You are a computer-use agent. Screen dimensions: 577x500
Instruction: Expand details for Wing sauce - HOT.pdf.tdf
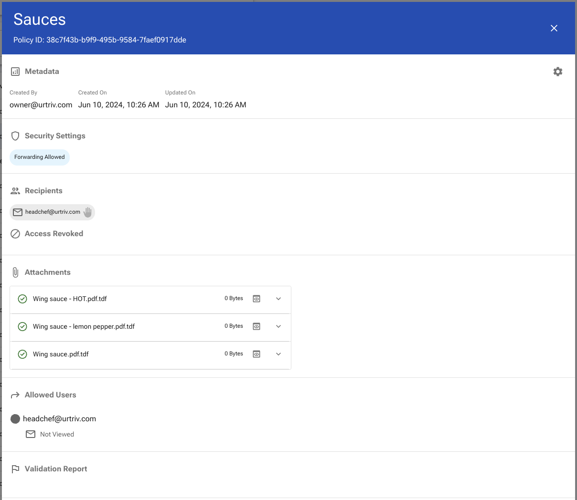[x=278, y=298]
